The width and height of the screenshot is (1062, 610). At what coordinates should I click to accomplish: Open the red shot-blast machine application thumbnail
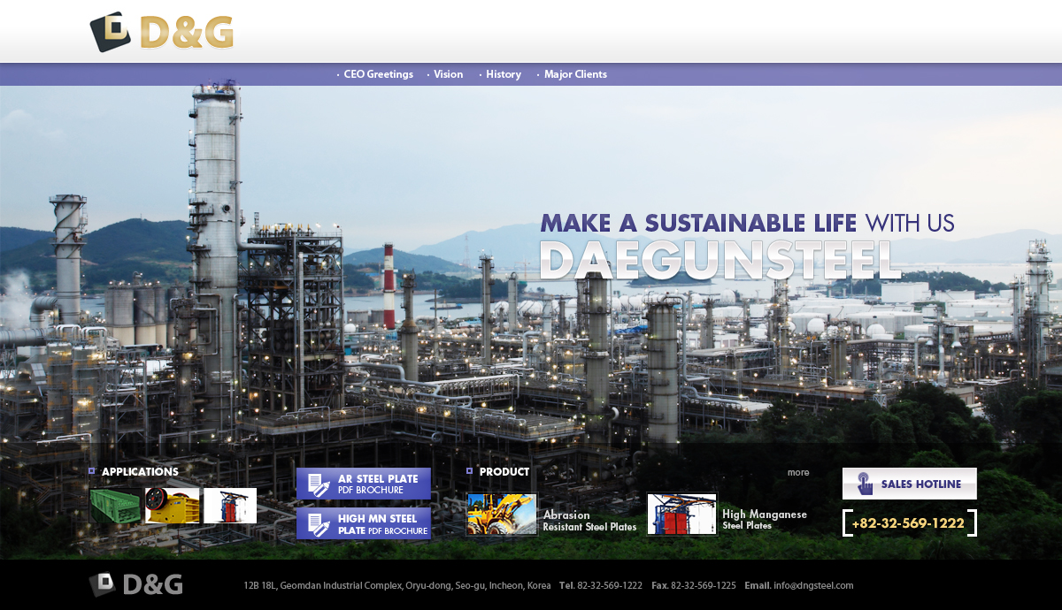coord(230,506)
